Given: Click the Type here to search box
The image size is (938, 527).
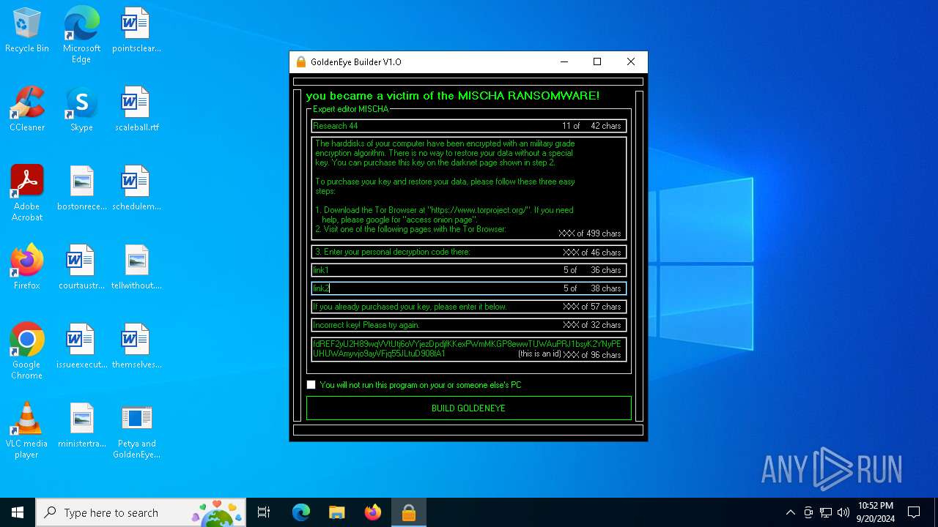Looking at the screenshot, I should coord(141,512).
